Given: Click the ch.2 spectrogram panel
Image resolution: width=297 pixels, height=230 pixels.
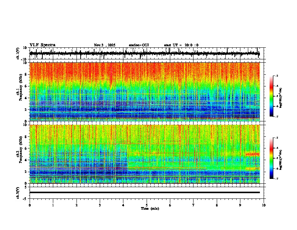Looking at the screenshot, I should click(144, 154).
